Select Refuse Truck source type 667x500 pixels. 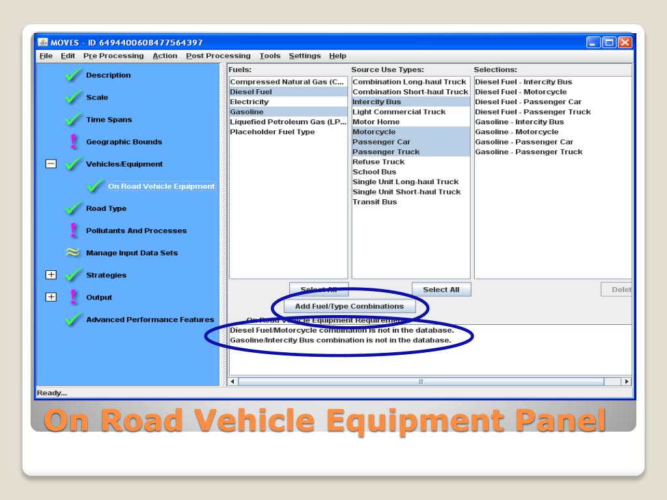411,161
